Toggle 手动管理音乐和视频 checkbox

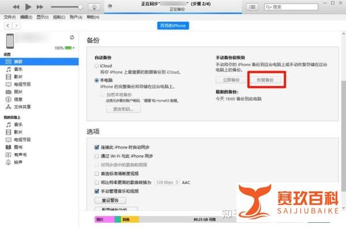click(x=96, y=191)
